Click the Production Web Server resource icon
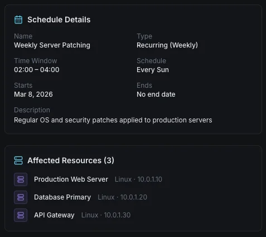Image resolution: width=266 pixels, height=237 pixels. coord(21,179)
